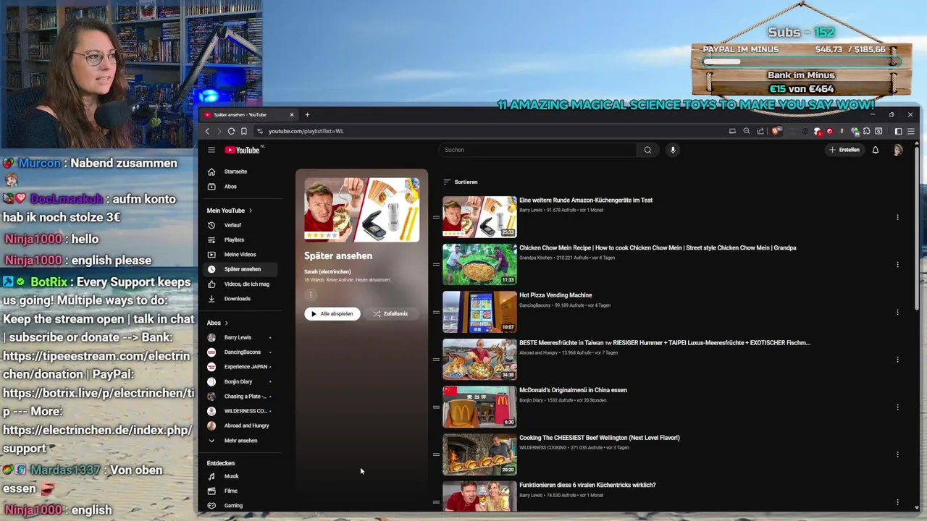The width and height of the screenshot is (927, 521).
Task: Toggle the browser sidebar panel
Action: (898, 131)
